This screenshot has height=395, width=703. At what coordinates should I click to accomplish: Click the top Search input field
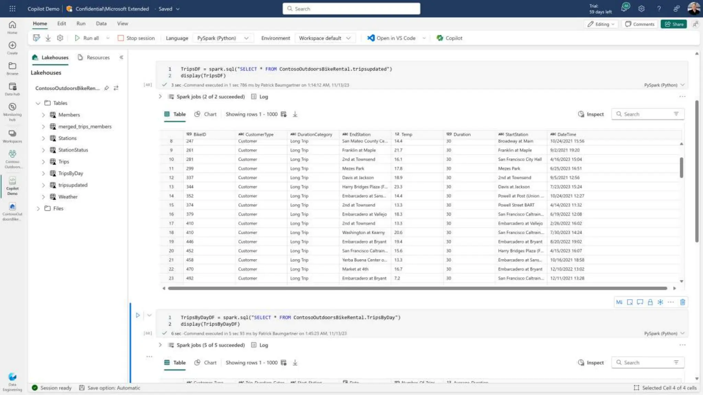coord(351,9)
